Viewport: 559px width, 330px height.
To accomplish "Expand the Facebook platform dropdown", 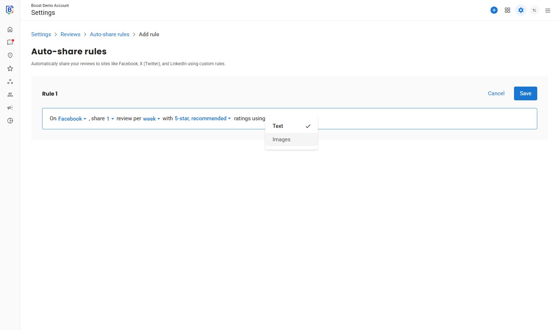I will [72, 119].
